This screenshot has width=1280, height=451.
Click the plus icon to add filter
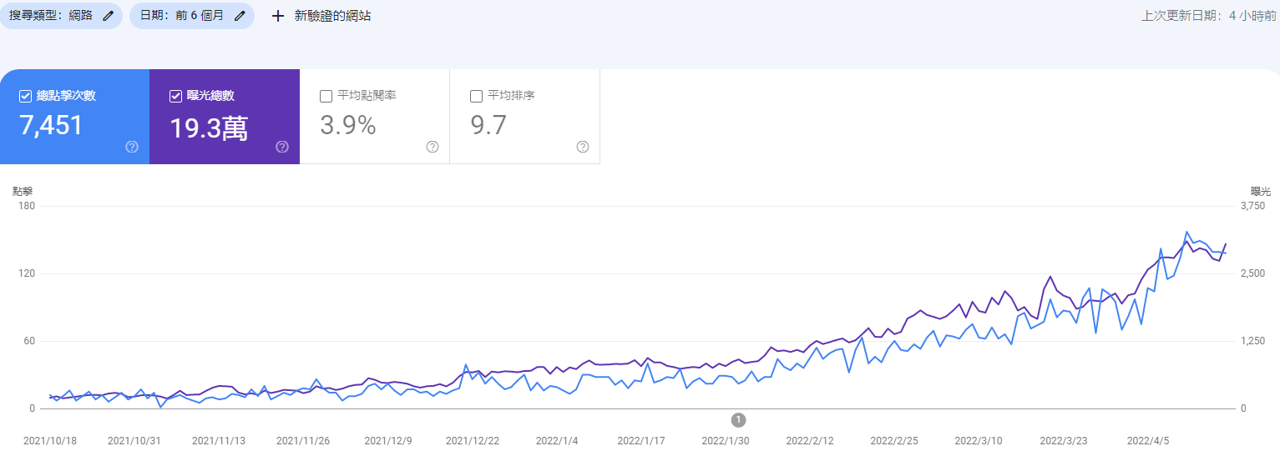click(x=278, y=16)
